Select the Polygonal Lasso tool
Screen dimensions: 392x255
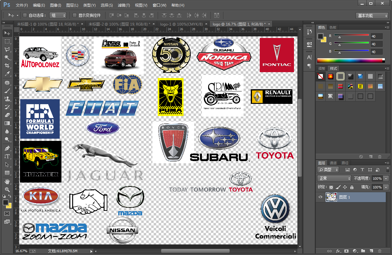7,49
